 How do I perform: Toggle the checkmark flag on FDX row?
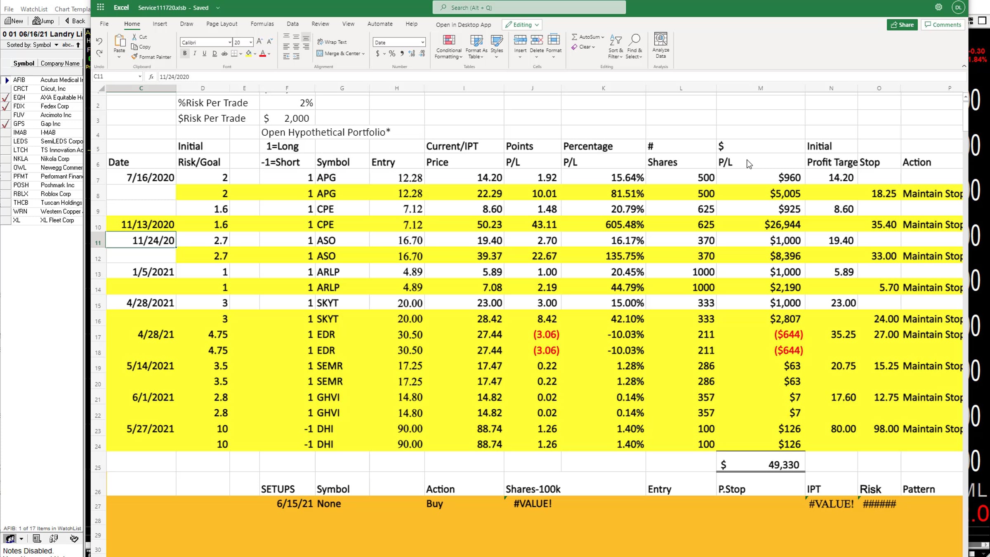coord(6,106)
